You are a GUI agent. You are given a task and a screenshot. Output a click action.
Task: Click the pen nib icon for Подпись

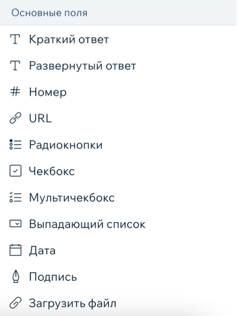click(x=16, y=276)
